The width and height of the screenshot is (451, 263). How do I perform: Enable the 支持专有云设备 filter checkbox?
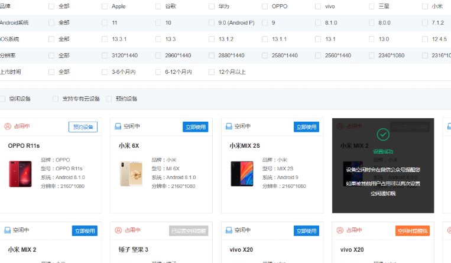tap(56, 99)
